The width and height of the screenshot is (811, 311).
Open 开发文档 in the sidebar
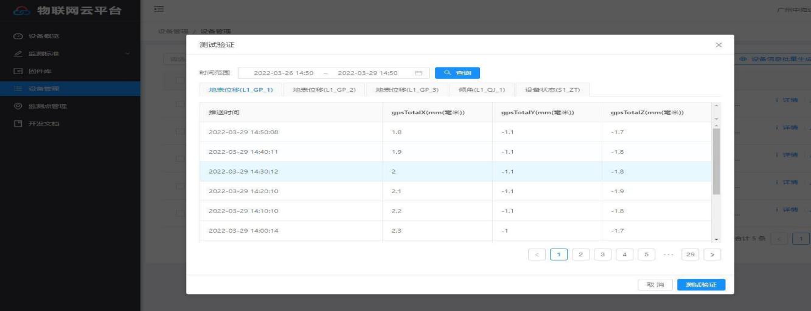(x=43, y=124)
